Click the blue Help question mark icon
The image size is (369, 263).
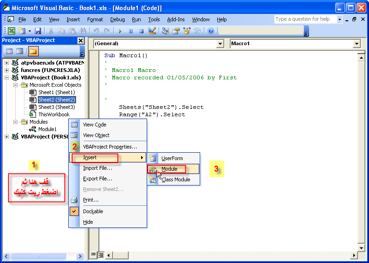(211, 31)
